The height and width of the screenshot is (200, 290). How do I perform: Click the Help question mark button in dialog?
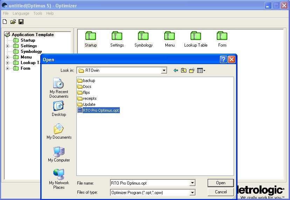tap(223, 60)
